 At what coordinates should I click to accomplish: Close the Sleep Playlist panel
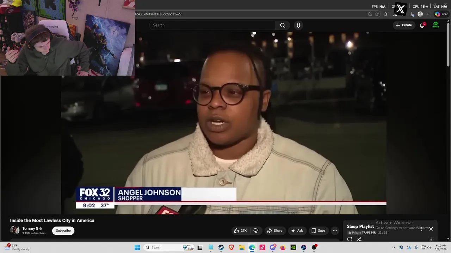pos(431,229)
